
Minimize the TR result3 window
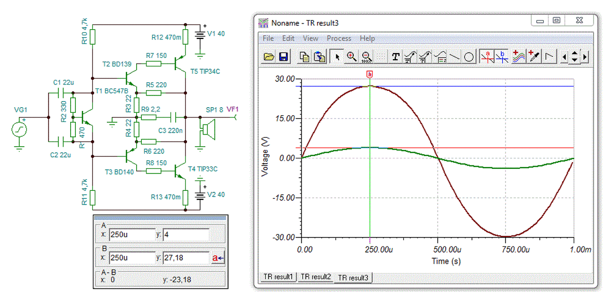(x=540, y=20)
